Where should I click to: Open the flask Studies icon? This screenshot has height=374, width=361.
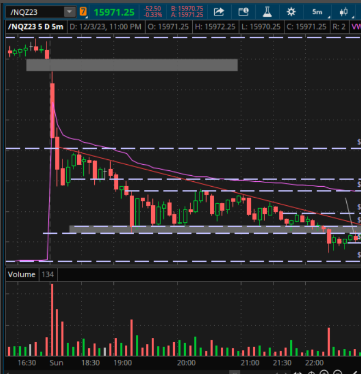point(267,11)
